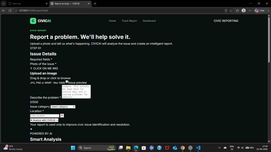
Task: Open the volume tray icon
Action: (242, 148)
